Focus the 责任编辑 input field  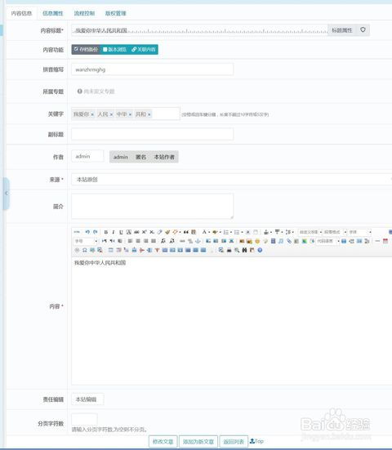tap(87, 399)
